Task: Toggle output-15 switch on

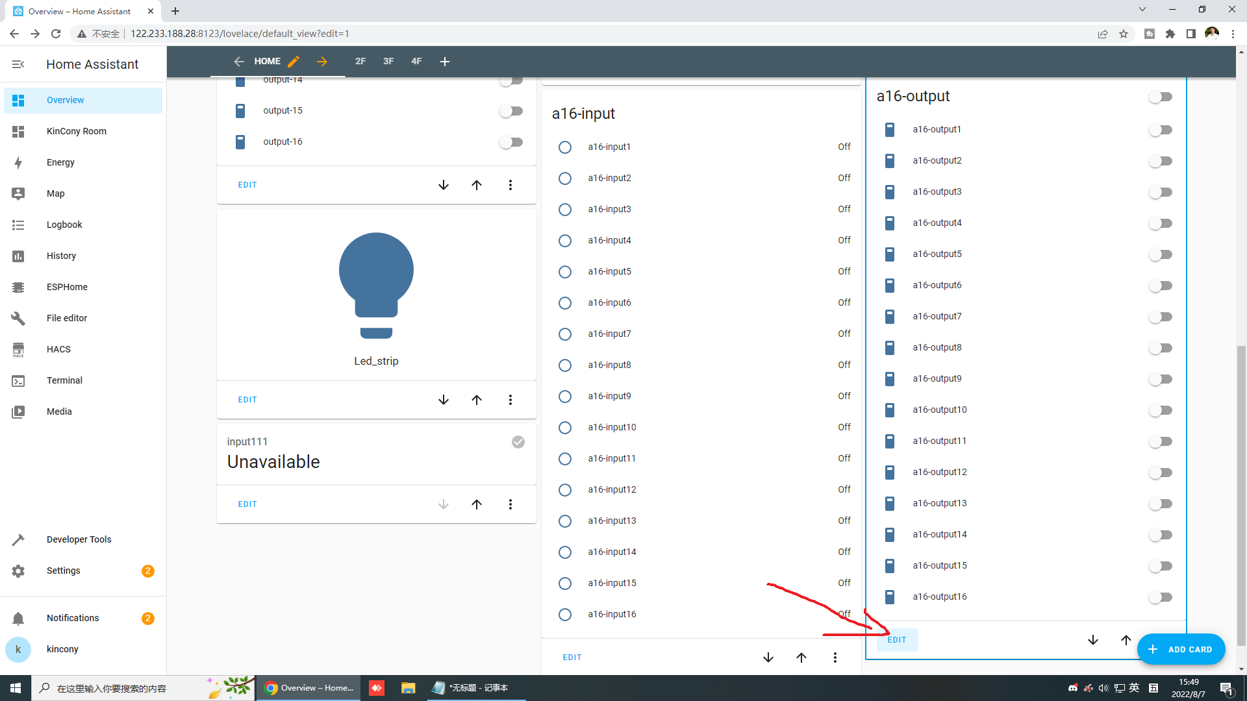Action: (511, 111)
